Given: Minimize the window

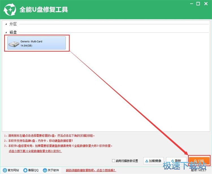Looking at the screenshot, I should point(191,4).
